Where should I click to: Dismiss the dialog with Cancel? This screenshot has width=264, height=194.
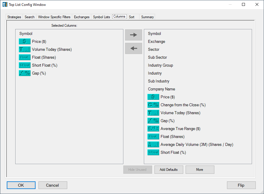(x=53, y=185)
